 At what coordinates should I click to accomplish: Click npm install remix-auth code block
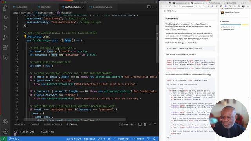point(190,49)
